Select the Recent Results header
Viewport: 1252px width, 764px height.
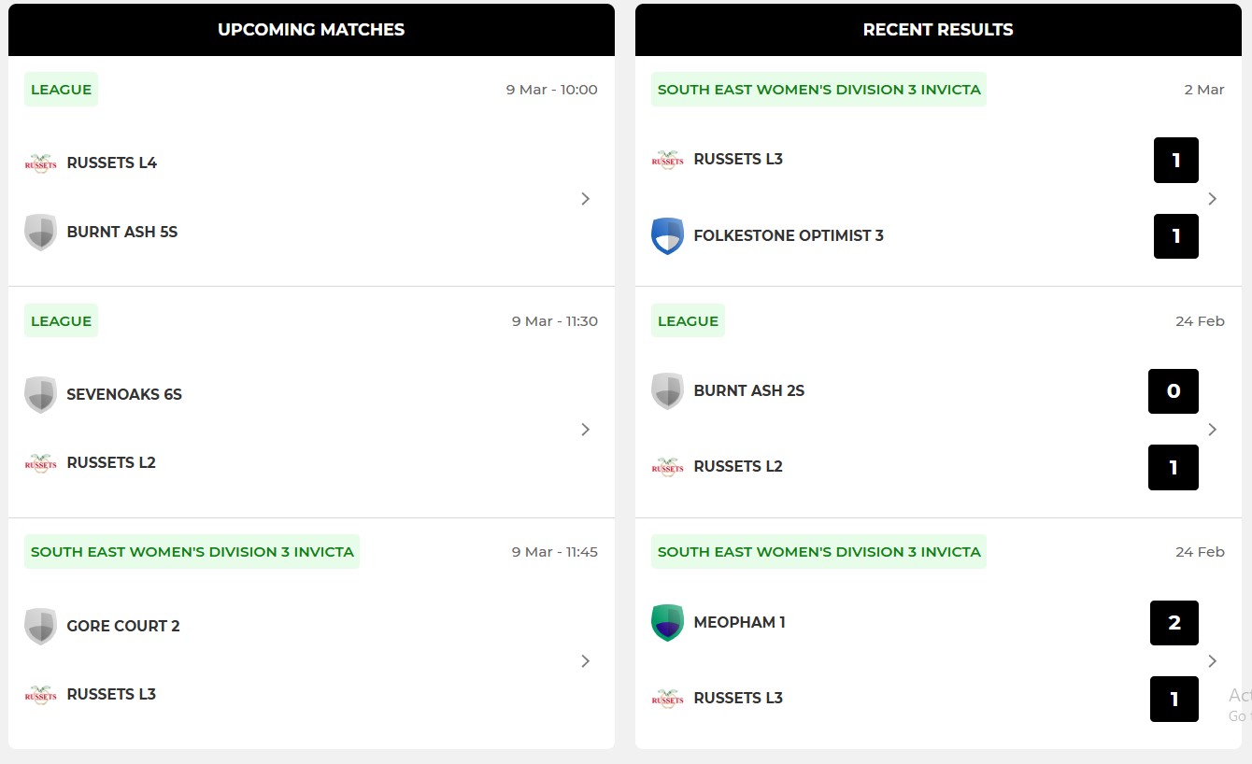click(x=938, y=30)
